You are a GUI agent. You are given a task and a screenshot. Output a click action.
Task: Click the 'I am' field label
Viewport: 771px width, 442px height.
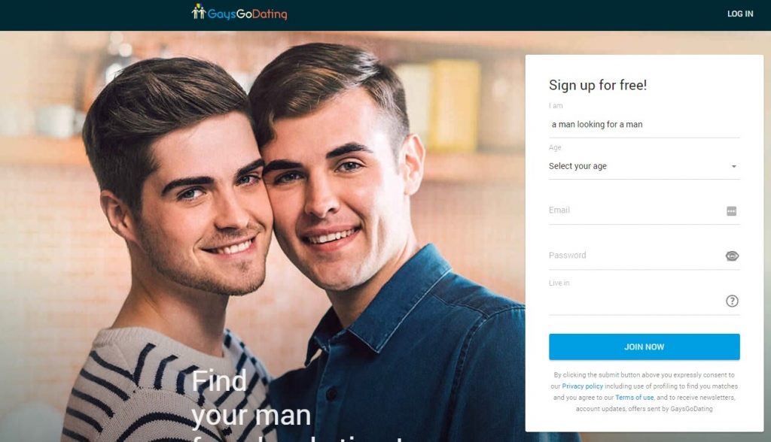click(x=556, y=105)
